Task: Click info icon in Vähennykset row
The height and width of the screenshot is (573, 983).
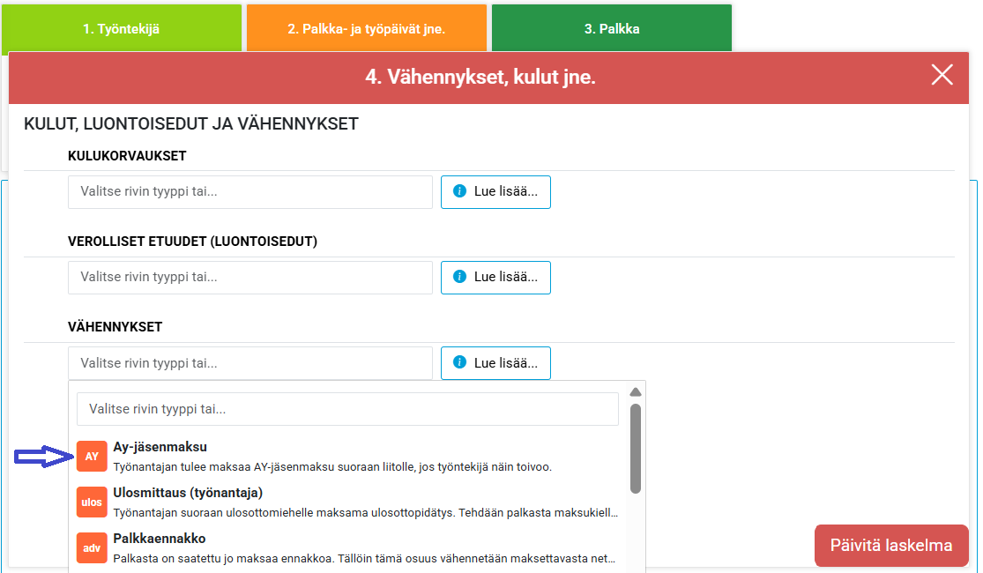Action: click(459, 362)
